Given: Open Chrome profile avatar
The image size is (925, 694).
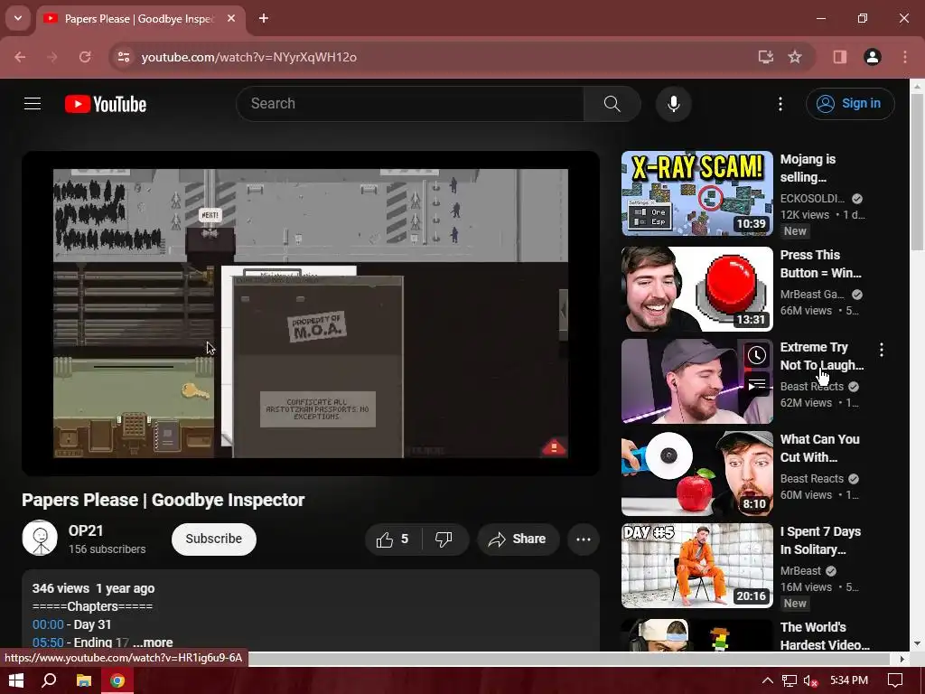Looking at the screenshot, I should pos(873,57).
